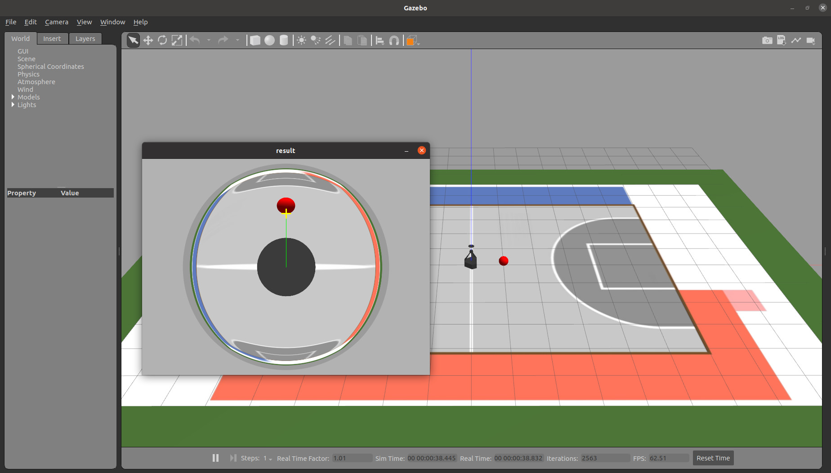Expand the Models tree item
The width and height of the screenshot is (831, 473).
pyautogui.click(x=13, y=97)
